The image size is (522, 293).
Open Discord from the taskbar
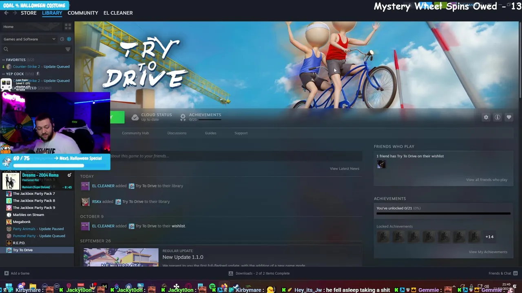(21, 286)
